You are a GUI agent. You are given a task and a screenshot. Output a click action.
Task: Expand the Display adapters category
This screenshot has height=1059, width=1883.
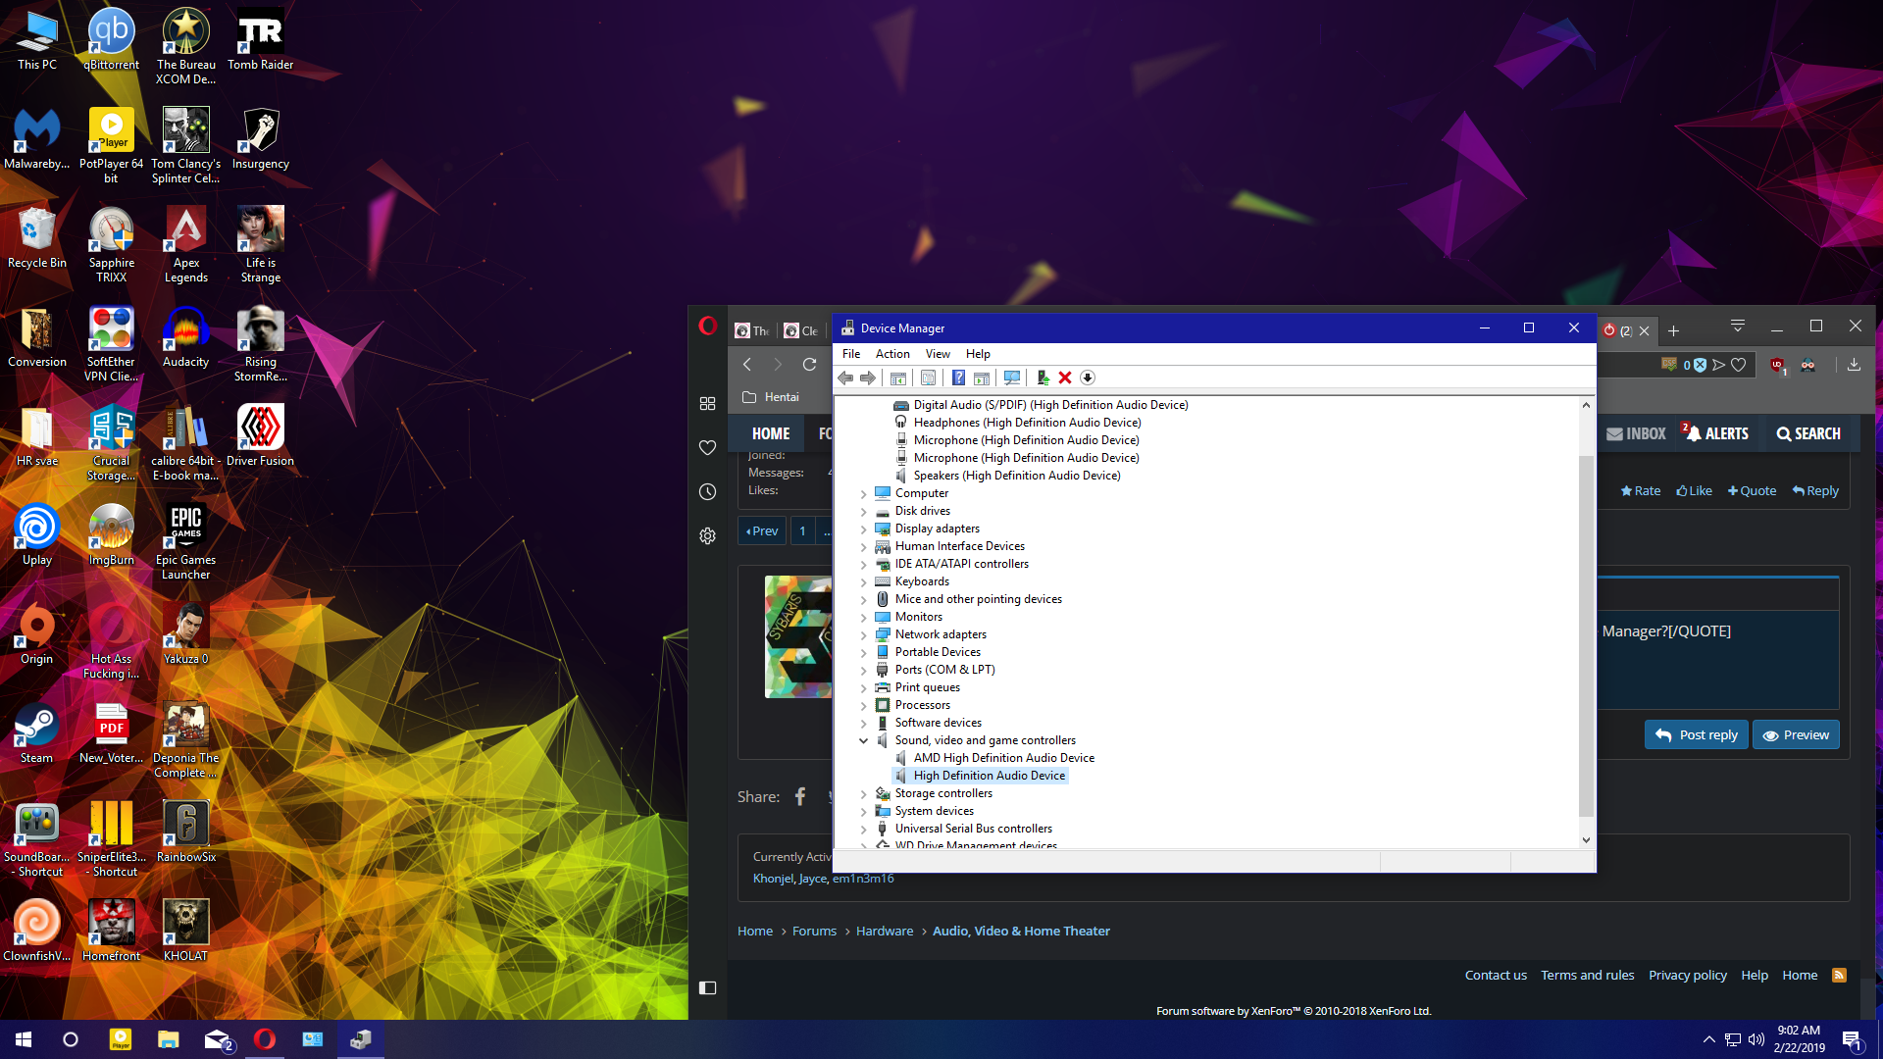pyautogui.click(x=864, y=529)
